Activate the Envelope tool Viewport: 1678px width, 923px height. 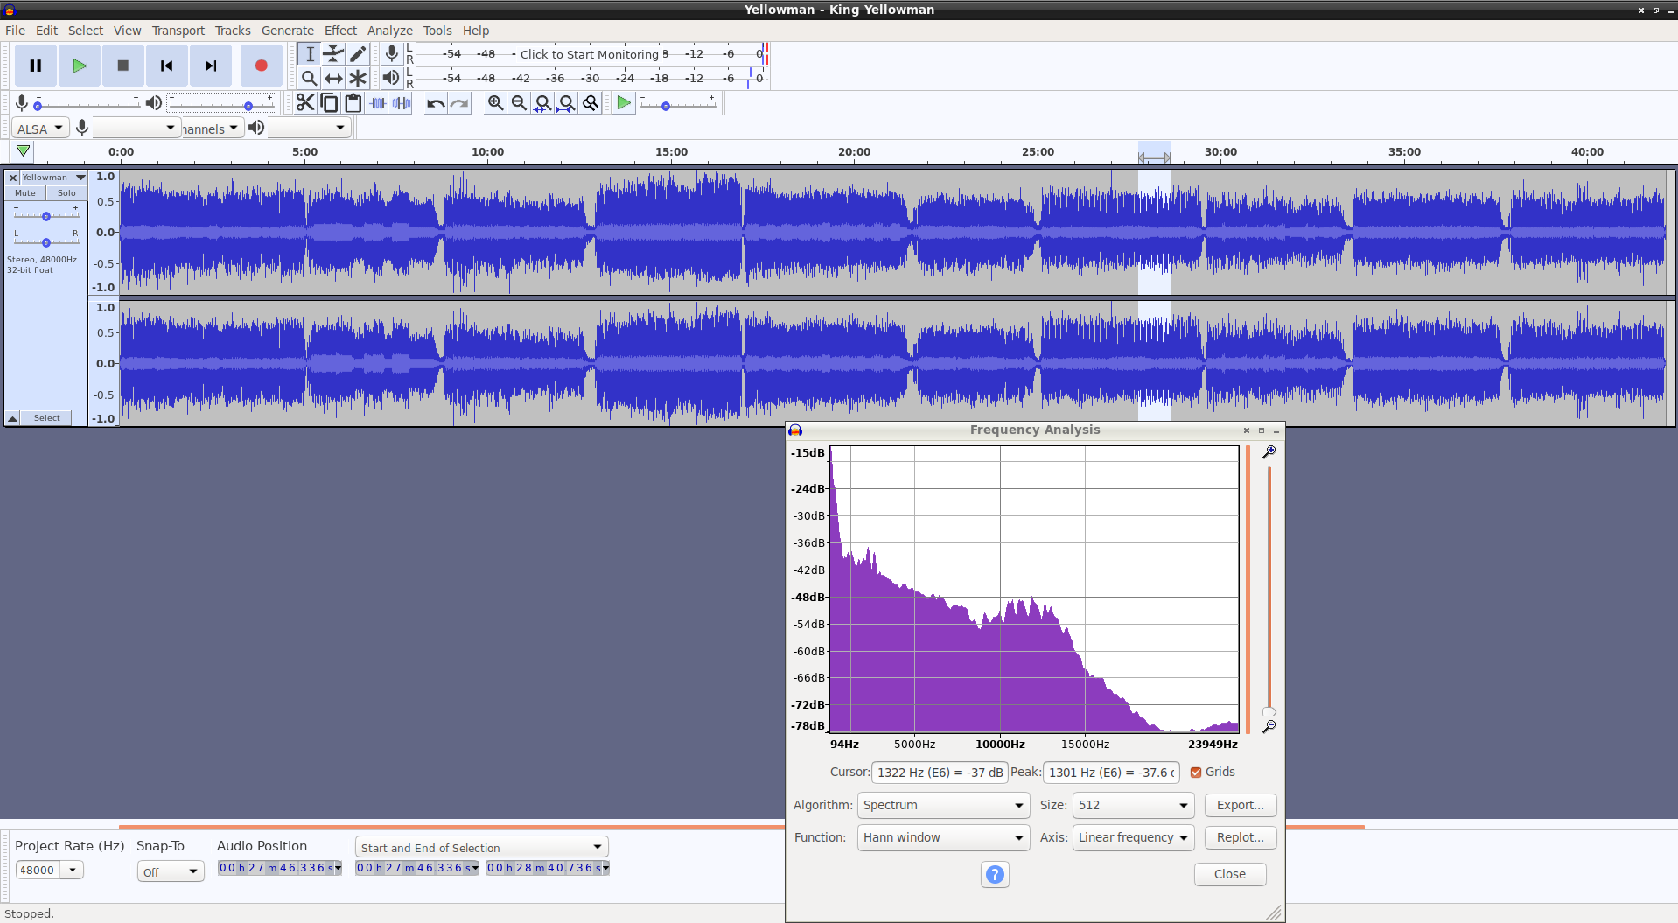pyautogui.click(x=333, y=54)
